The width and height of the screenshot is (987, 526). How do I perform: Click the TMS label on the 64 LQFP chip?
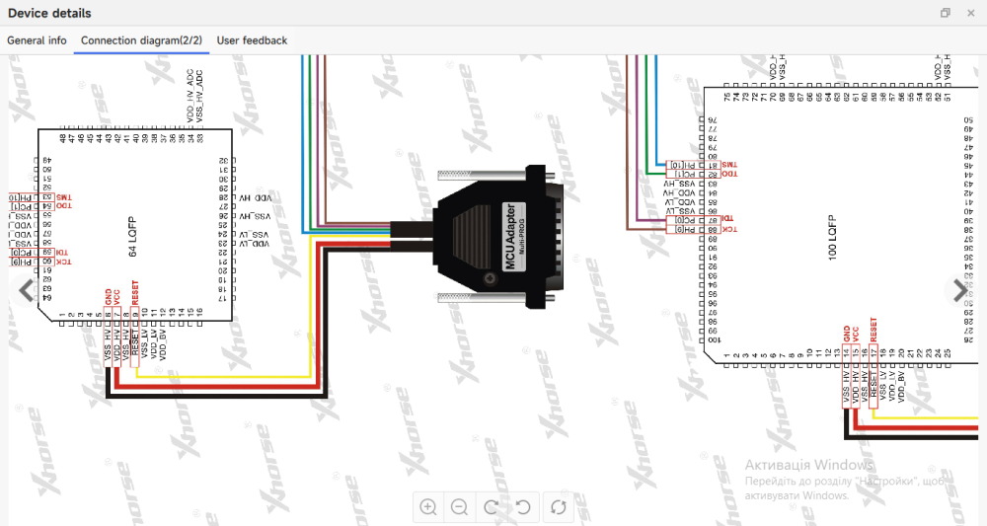63,197
